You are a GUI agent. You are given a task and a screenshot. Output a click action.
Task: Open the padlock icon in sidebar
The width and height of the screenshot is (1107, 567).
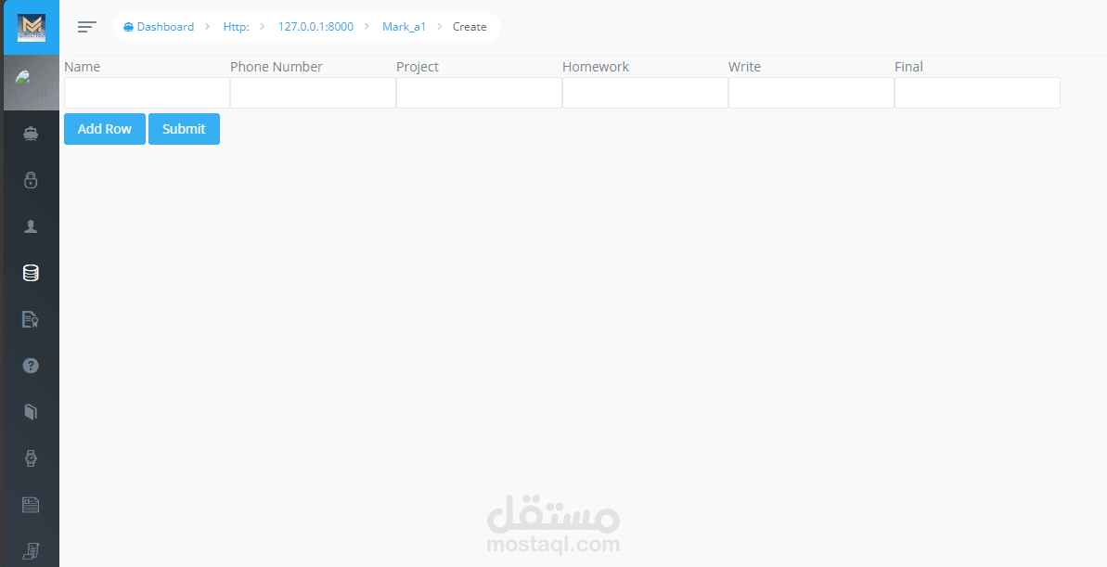[31, 180]
